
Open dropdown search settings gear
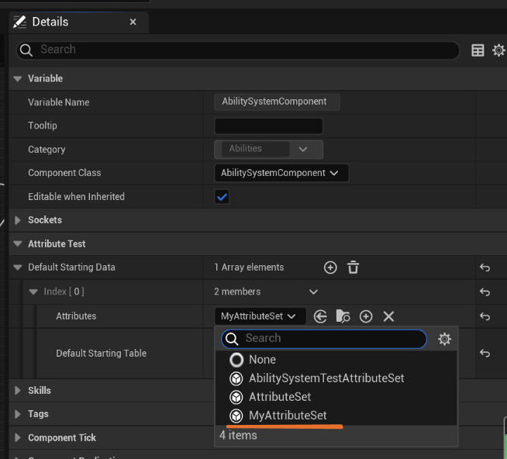(444, 339)
